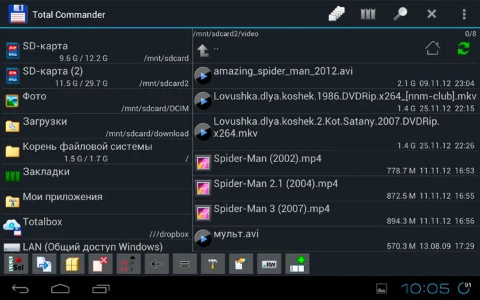Tap play icon of Lovushka.dlya.koshek.1986 file

tap(203, 101)
